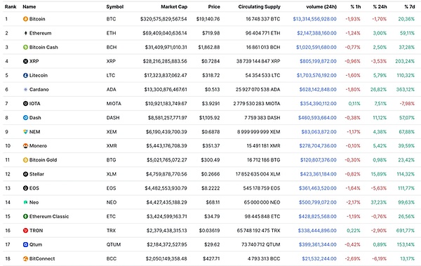Open Neo's 24h volume $500,799,072.00 link
The height and width of the screenshot is (266, 421).
click(x=318, y=202)
